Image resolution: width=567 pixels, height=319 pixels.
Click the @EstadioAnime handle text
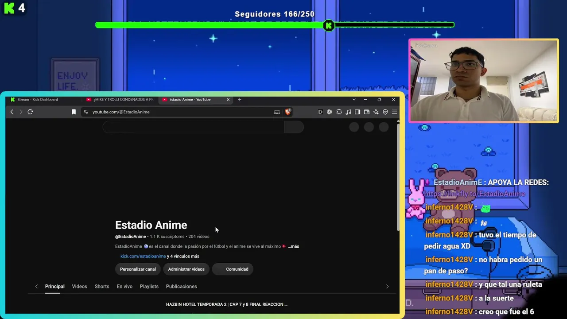pos(131,237)
